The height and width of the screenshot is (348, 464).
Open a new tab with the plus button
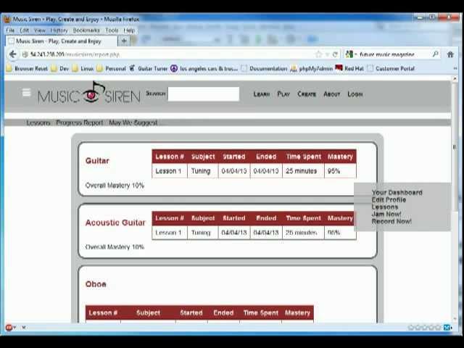124,41
